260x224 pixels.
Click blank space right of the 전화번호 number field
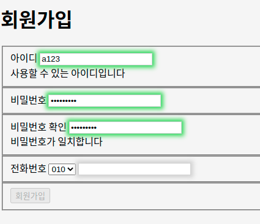click(225, 169)
